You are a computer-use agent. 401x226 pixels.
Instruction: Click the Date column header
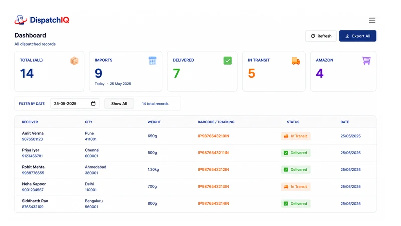coord(345,122)
